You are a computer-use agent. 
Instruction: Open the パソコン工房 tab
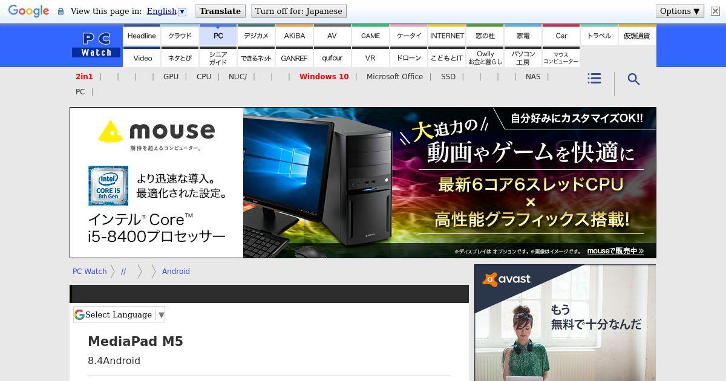click(x=523, y=58)
